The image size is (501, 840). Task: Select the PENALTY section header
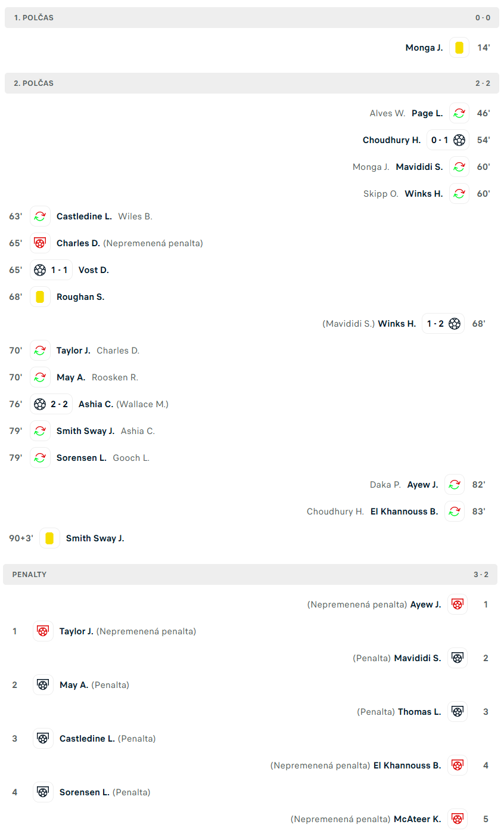point(250,575)
